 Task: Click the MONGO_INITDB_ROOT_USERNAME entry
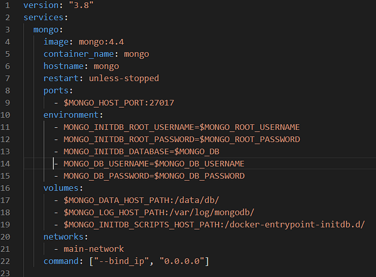pyautogui.click(x=182, y=127)
